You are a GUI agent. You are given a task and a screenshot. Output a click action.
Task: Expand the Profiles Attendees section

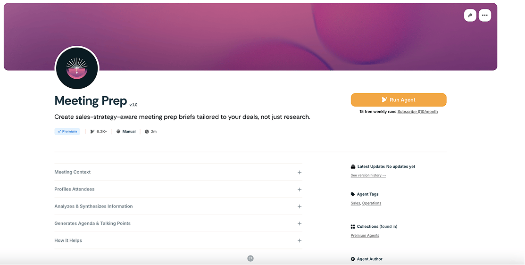(x=299, y=190)
